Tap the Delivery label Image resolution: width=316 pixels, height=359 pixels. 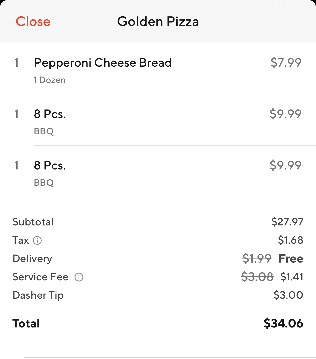pyautogui.click(x=32, y=259)
